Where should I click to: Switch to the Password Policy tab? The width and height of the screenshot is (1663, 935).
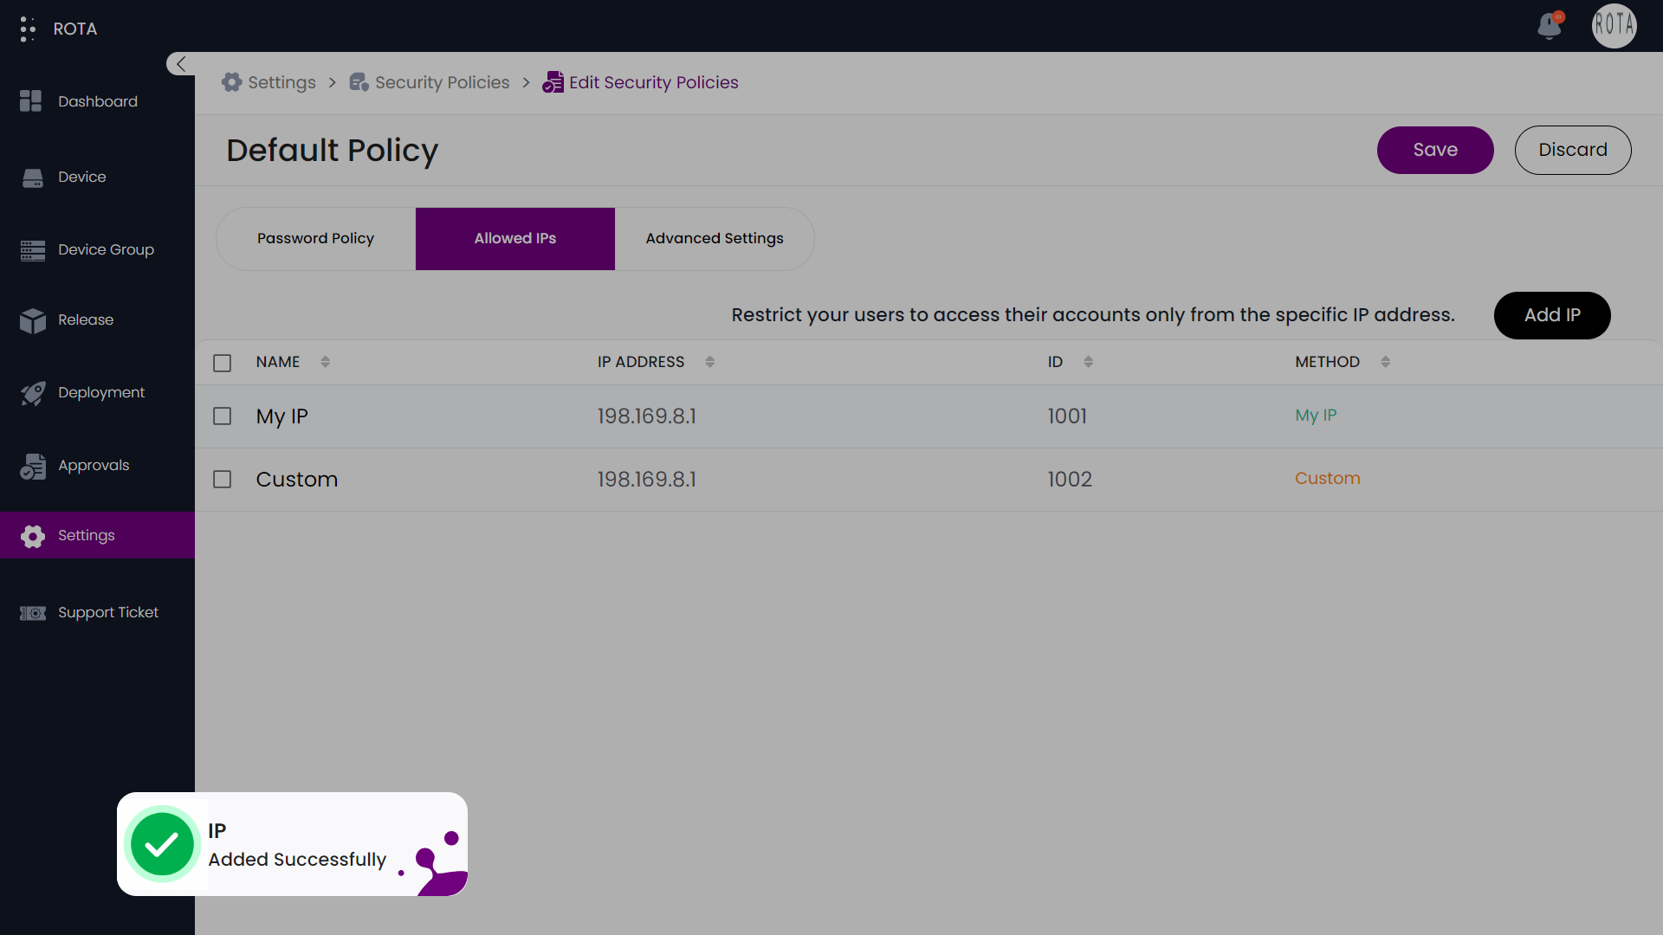click(315, 239)
